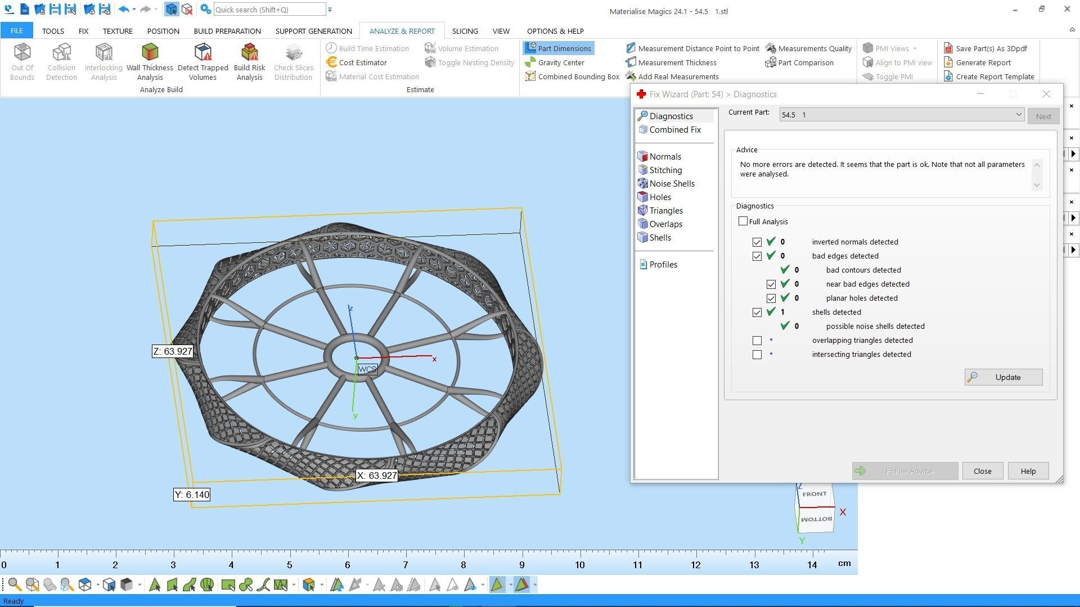Click Close in the Fix Wizard
This screenshot has width=1080, height=607.
(x=982, y=471)
